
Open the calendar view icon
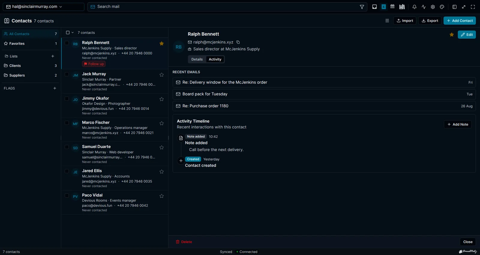(x=392, y=7)
